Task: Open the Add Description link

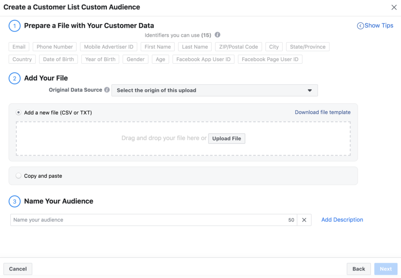Action: (x=342, y=220)
